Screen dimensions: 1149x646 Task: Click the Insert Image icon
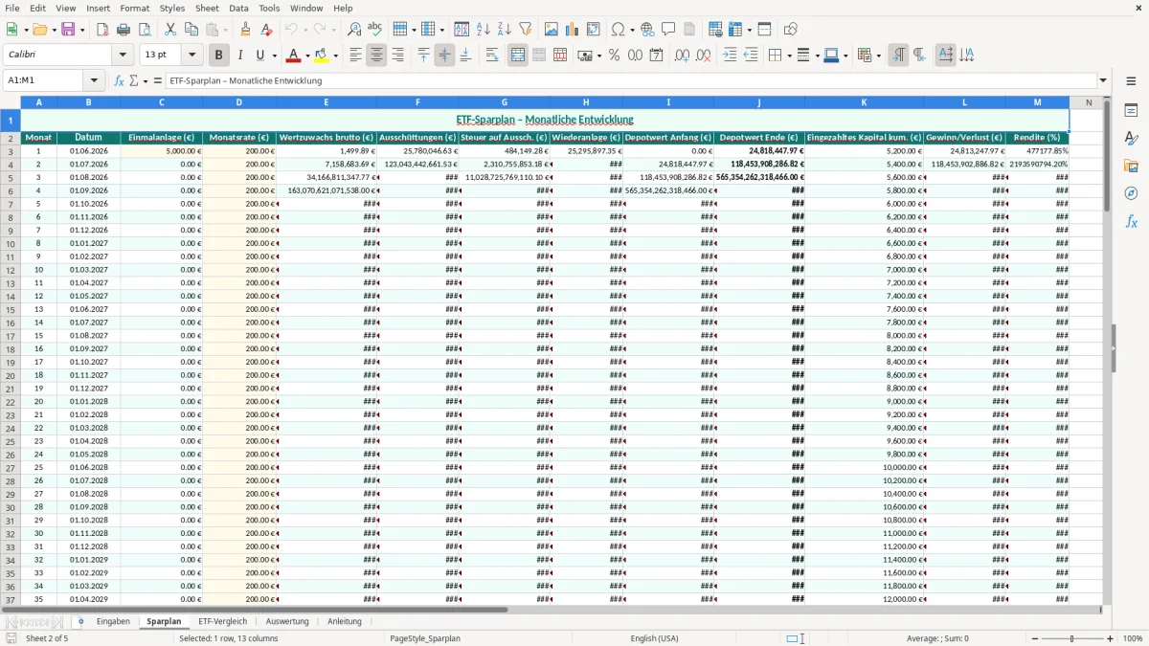(551, 30)
